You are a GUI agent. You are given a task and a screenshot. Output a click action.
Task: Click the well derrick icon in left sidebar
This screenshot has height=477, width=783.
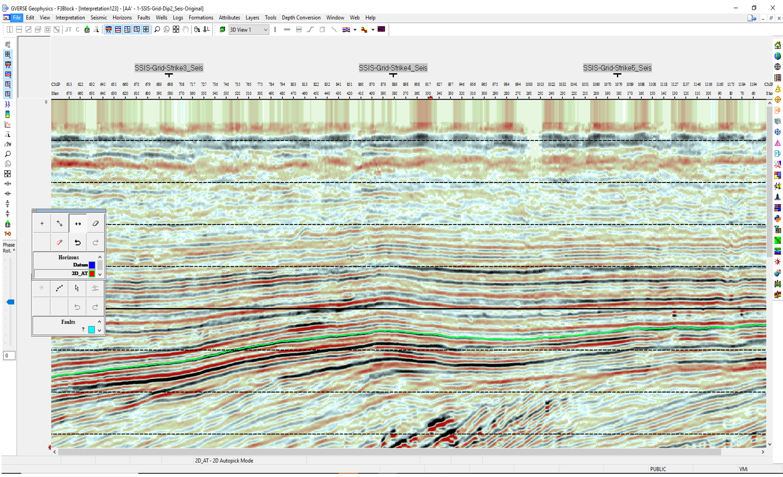7,224
